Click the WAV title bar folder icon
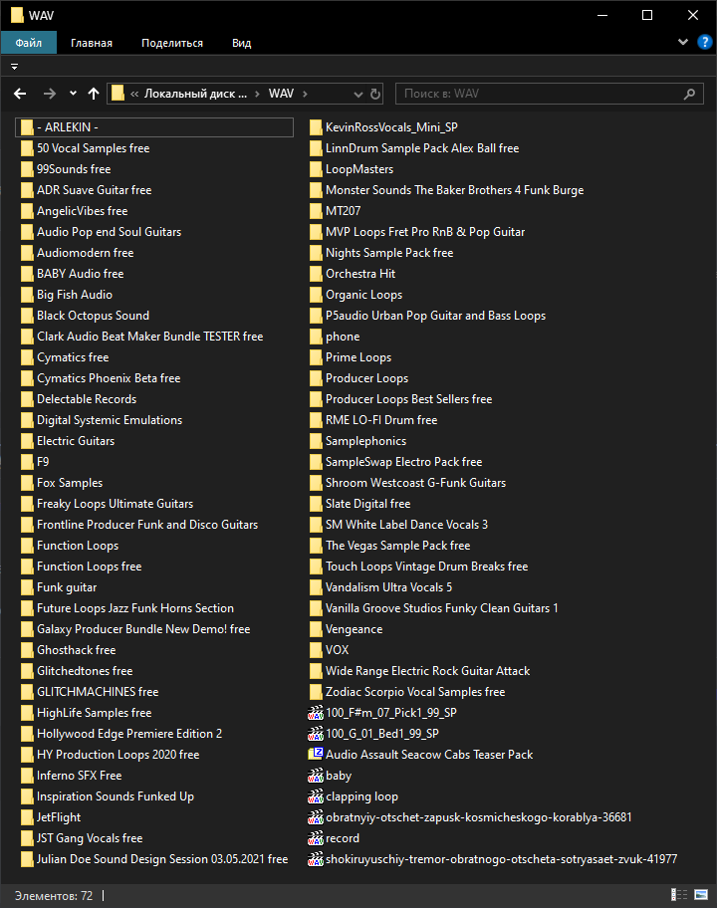This screenshot has width=717, height=908. coord(17,15)
